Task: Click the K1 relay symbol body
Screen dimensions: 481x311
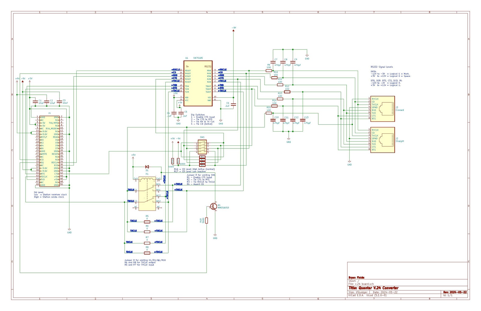Action: [x=147, y=193]
